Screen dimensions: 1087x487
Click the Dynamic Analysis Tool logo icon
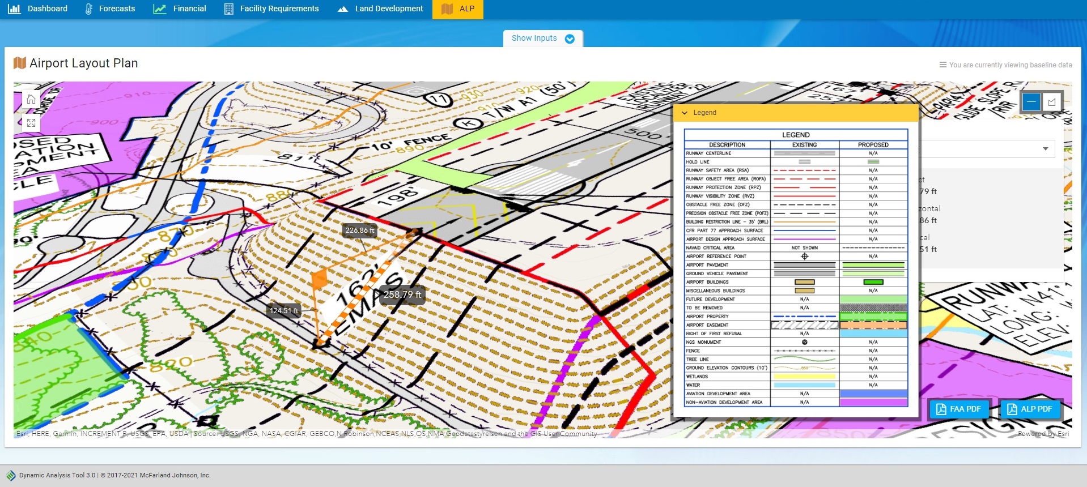[11, 476]
